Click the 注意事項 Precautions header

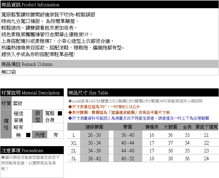click(32, 150)
